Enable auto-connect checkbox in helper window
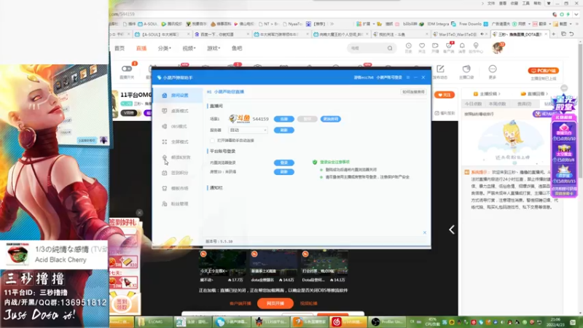 212,141
